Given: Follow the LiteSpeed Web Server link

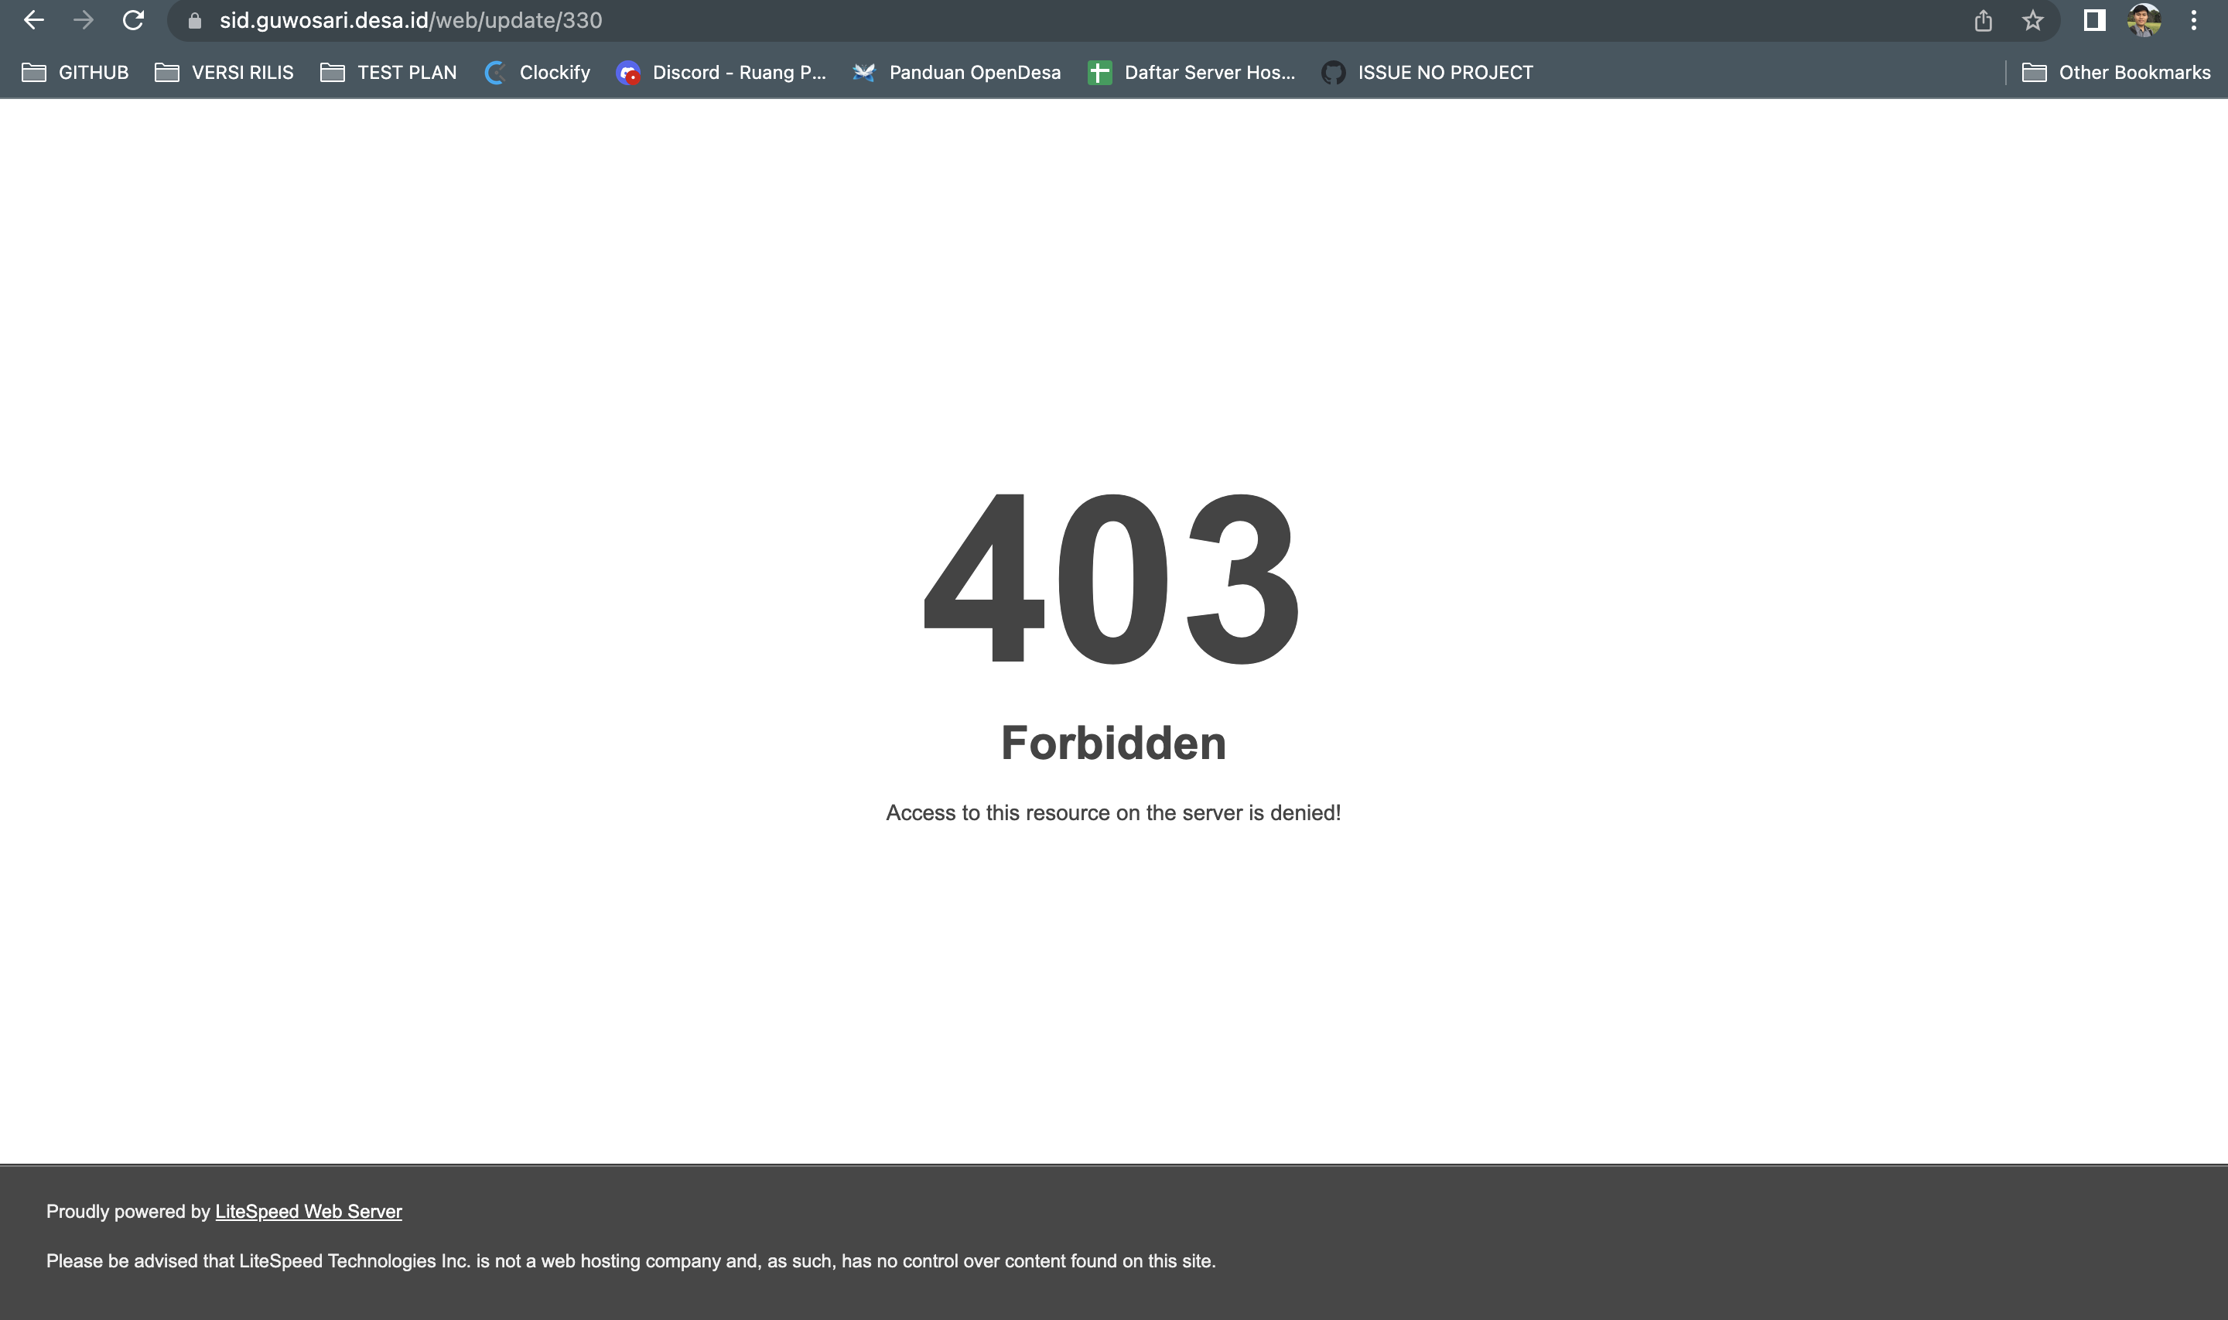Looking at the screenshot, I should pyautogui.click(x=309, y=1212).
